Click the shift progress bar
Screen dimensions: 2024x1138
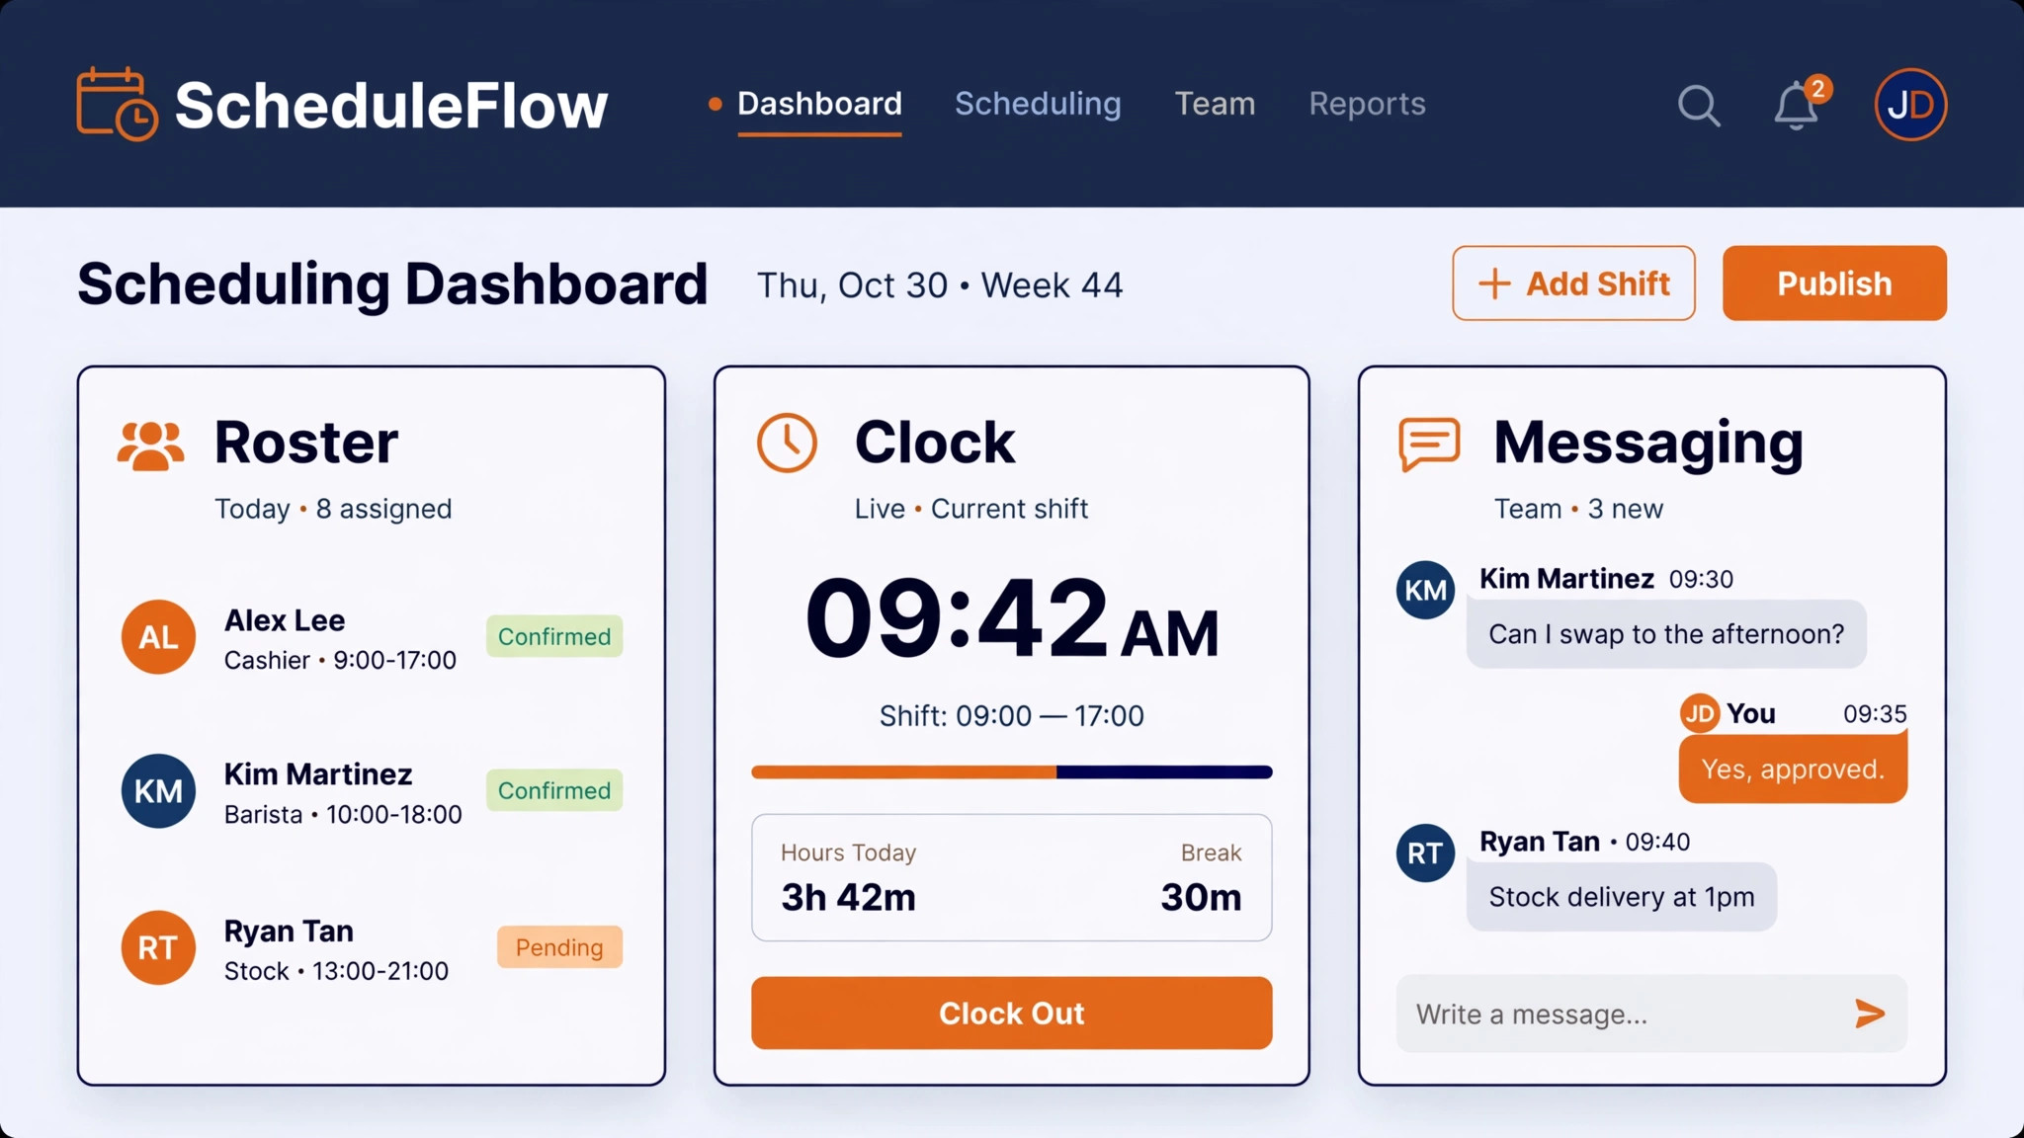1011,772
